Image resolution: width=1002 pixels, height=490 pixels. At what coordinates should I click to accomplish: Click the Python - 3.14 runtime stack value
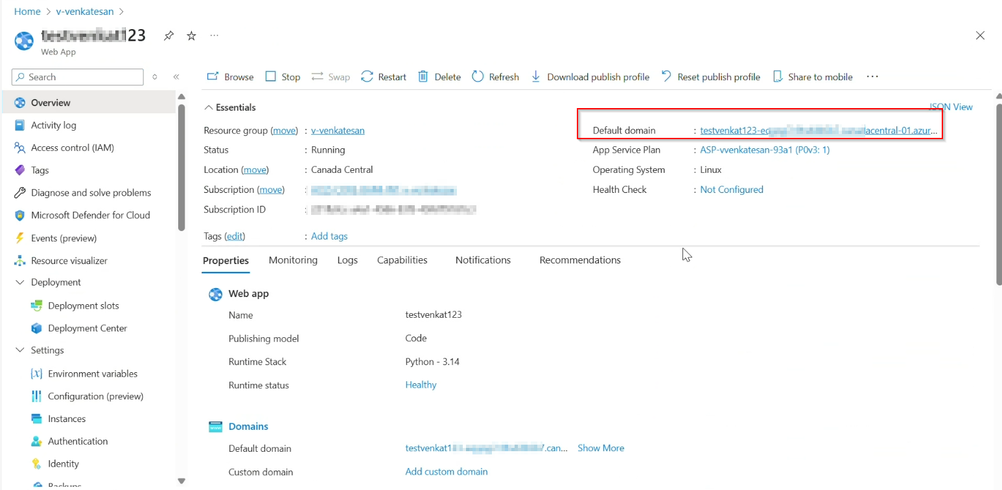click(x=432, y=361)
